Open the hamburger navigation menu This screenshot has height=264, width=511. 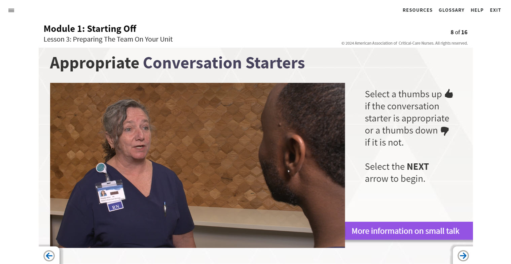(11, 10)
